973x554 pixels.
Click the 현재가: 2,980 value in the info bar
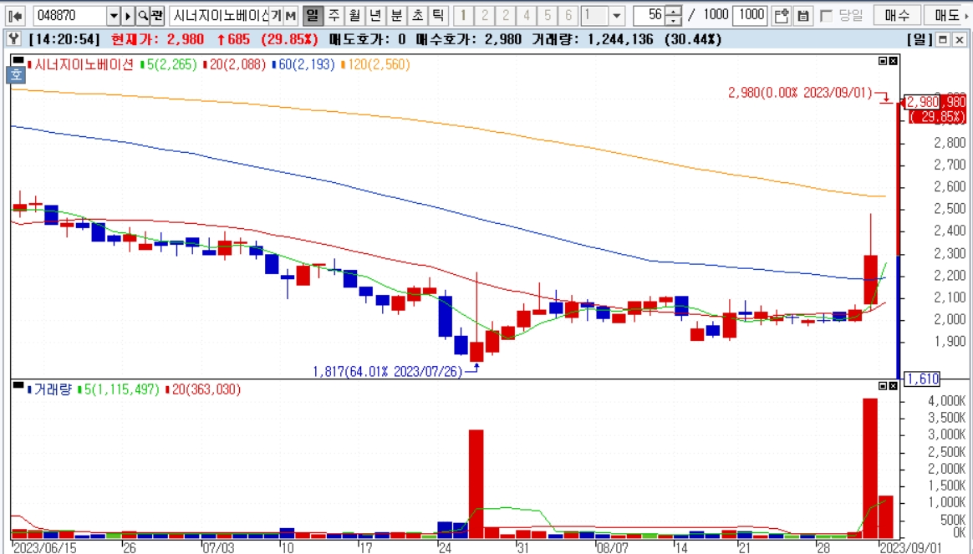click(x=158, y=40)
